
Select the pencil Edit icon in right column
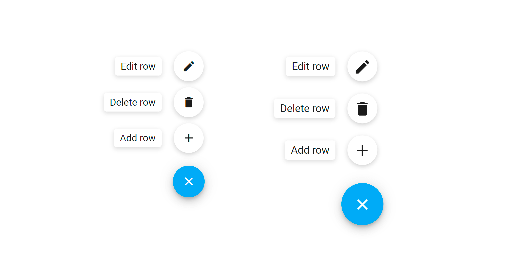(362, 66)
